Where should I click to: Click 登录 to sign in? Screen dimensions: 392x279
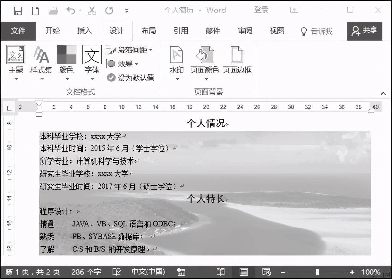pyautogui.click(x=261, y=10)
